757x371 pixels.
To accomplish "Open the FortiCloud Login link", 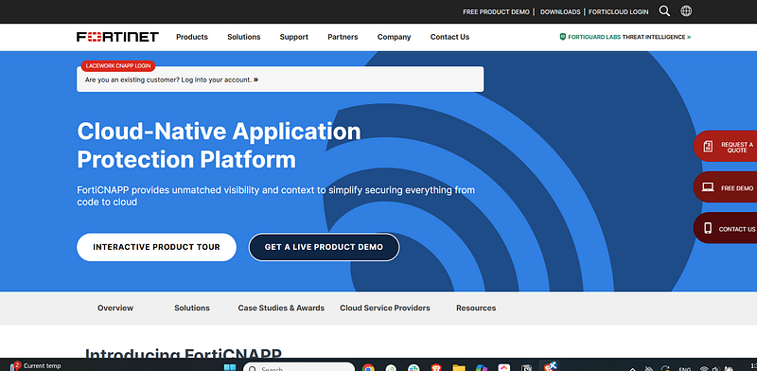I will pos(619,11).
